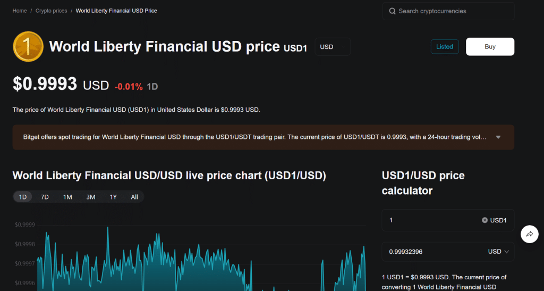Click the USD1 ticker next to the title
544x291 pixels.
[295, 48]
